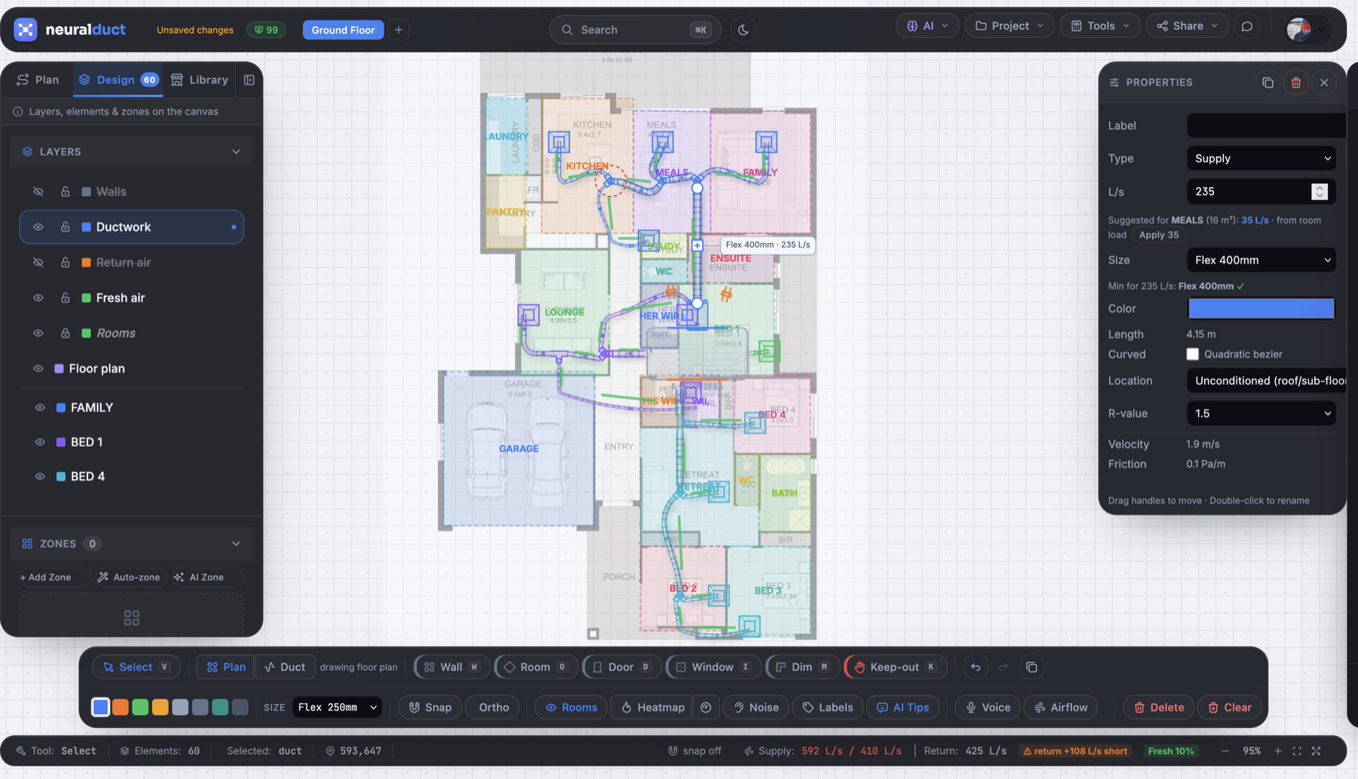The image size is (1358, 779).
Task: Click the Auto-zone button
Action: [129, 577]
